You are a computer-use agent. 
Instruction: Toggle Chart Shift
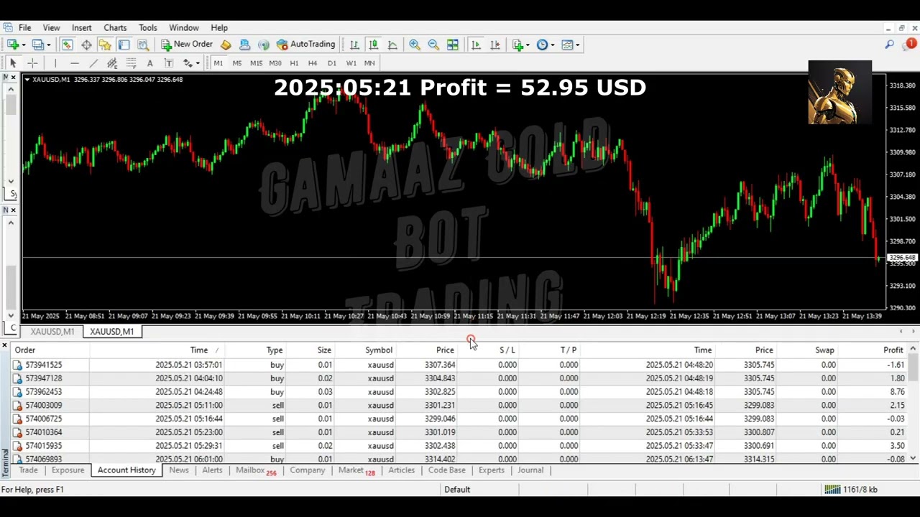[x=494, y=45]
